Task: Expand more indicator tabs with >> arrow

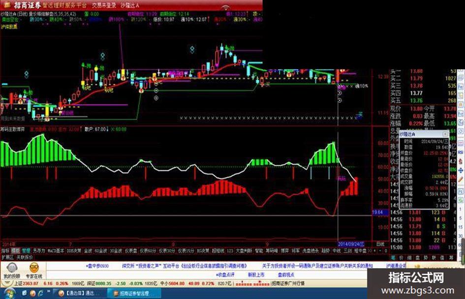Action: point(370,251)
